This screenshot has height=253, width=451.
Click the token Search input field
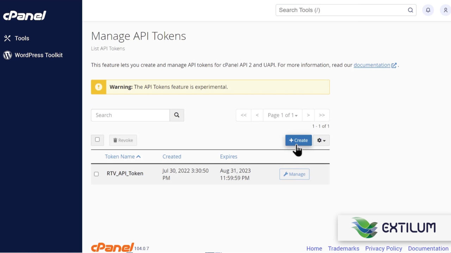click(130, 115)
